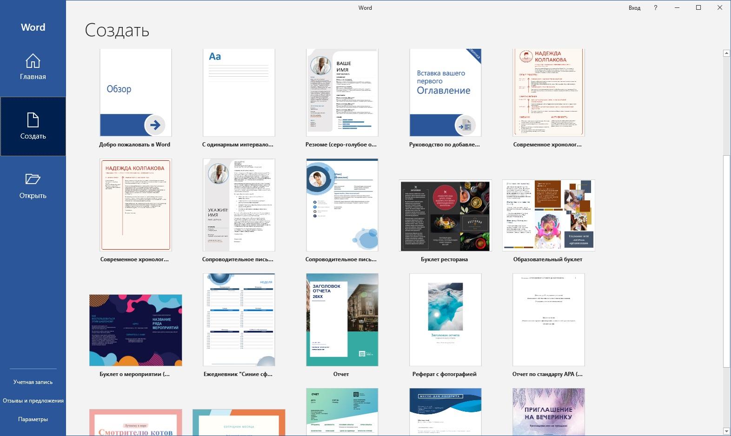731x436 pixels.
Task: Close the Word window
Action: (720, 7)
